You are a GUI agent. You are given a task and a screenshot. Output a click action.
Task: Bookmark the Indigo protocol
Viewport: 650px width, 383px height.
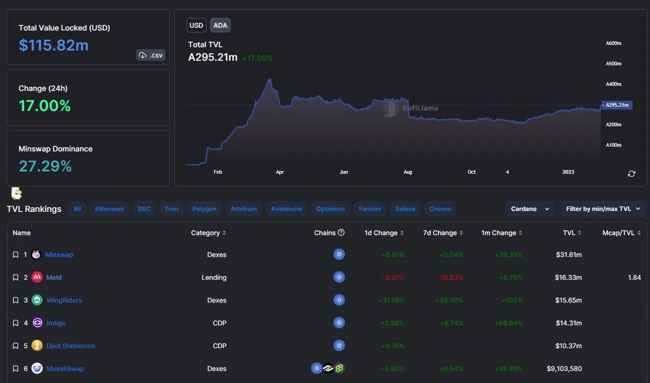coord(15,323)
